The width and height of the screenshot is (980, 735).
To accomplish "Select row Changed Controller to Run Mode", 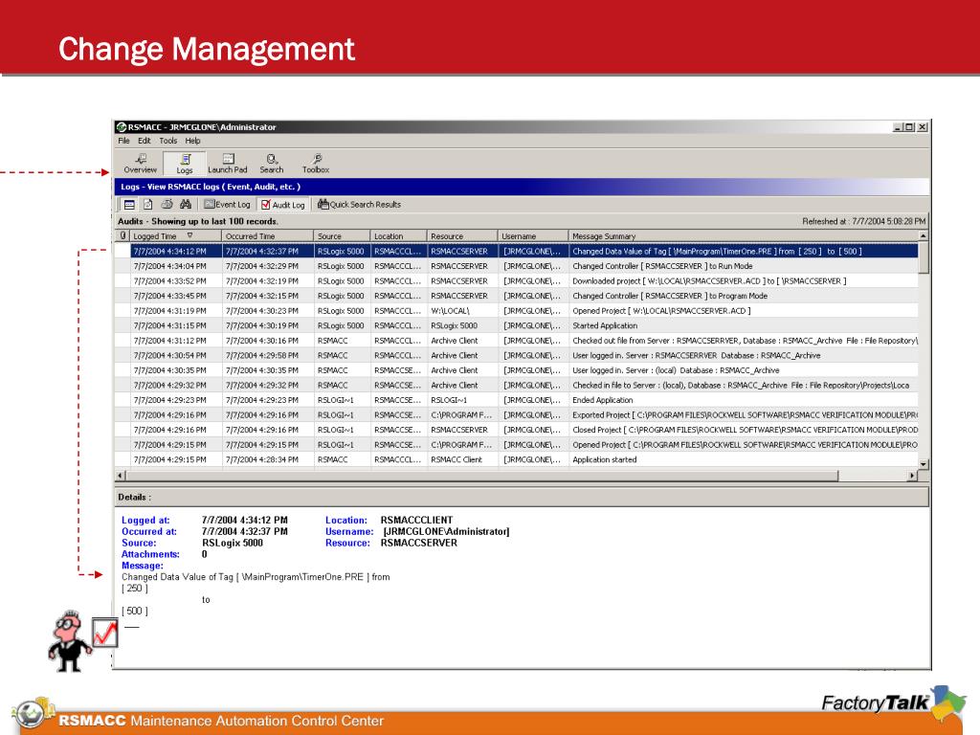I will [516, 266].
